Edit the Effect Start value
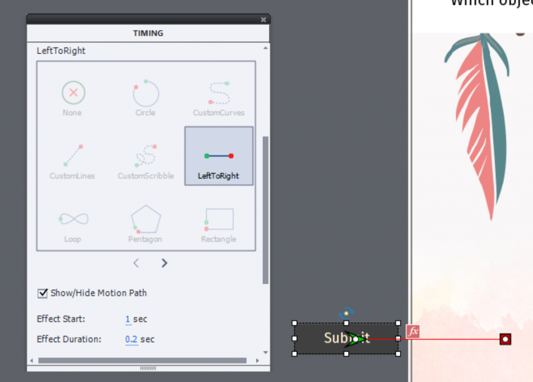The image size is (533, 382). coord(128,319)
